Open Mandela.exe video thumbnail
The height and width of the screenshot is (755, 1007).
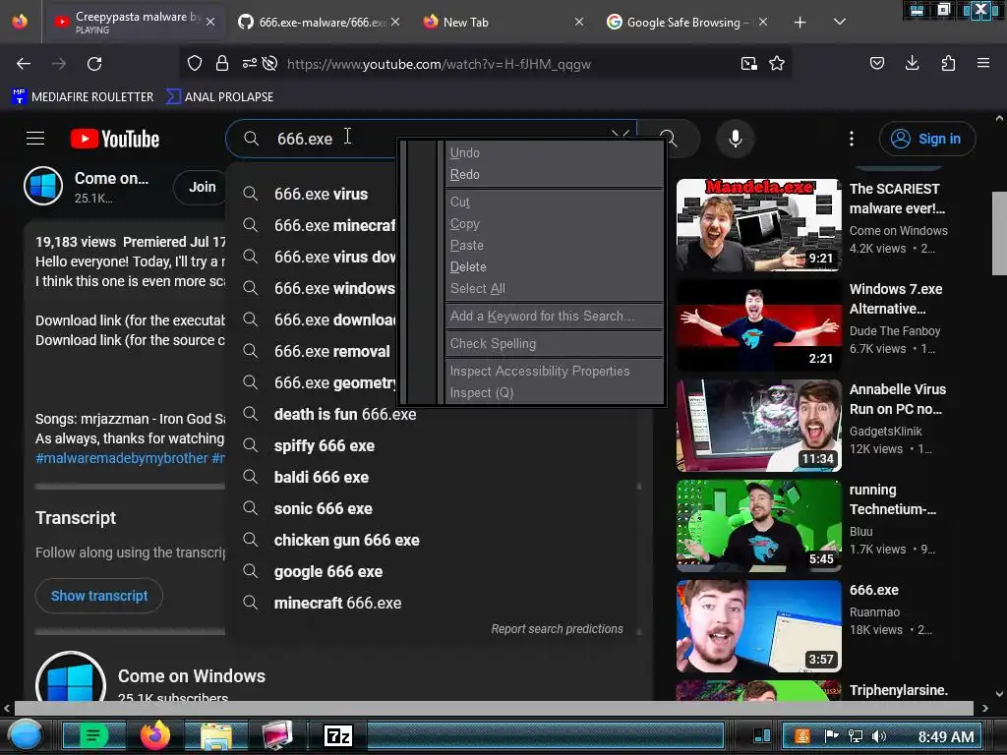point(758,225)
